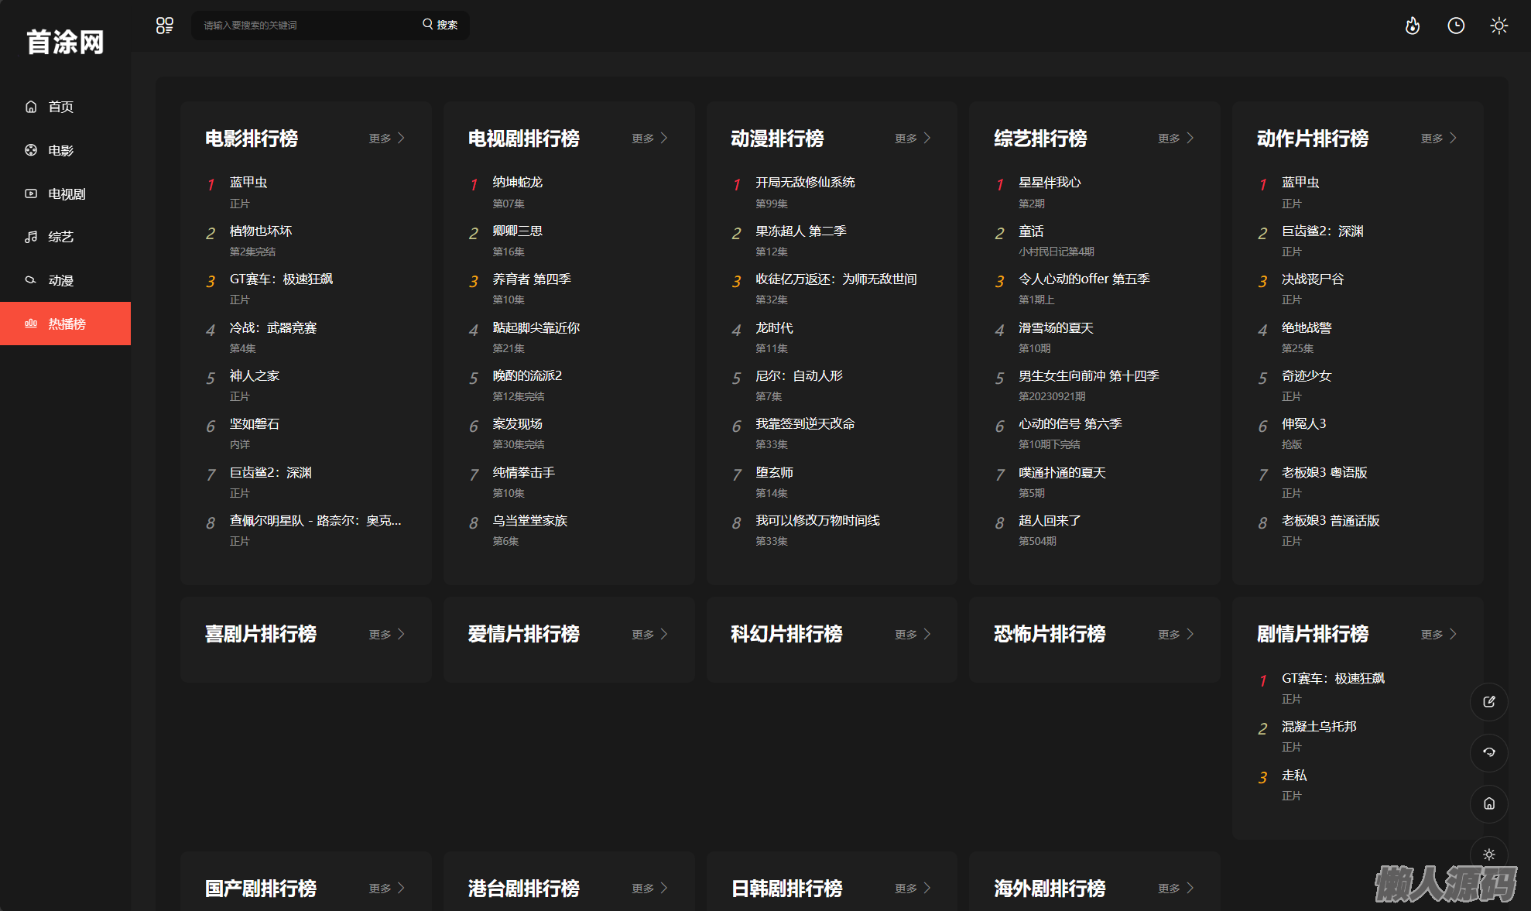Toggle the floating brightness button at bottom right

tap(1488, 854)
